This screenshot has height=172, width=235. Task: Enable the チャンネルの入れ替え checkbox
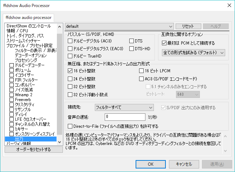coord(12,124)
